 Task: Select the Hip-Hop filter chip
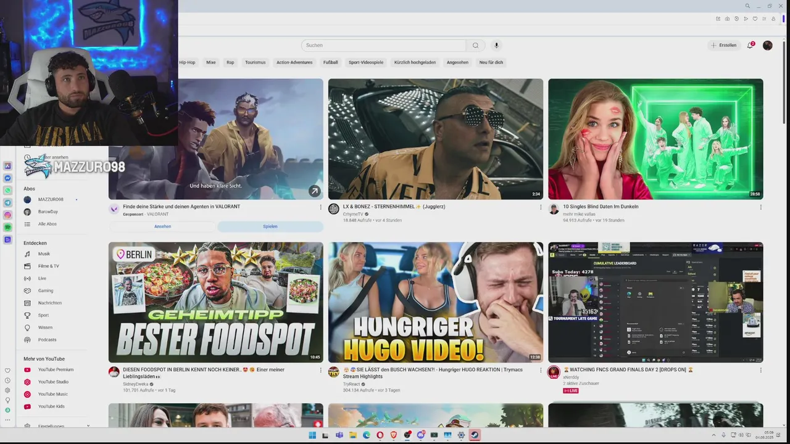(x=187, y=62)
